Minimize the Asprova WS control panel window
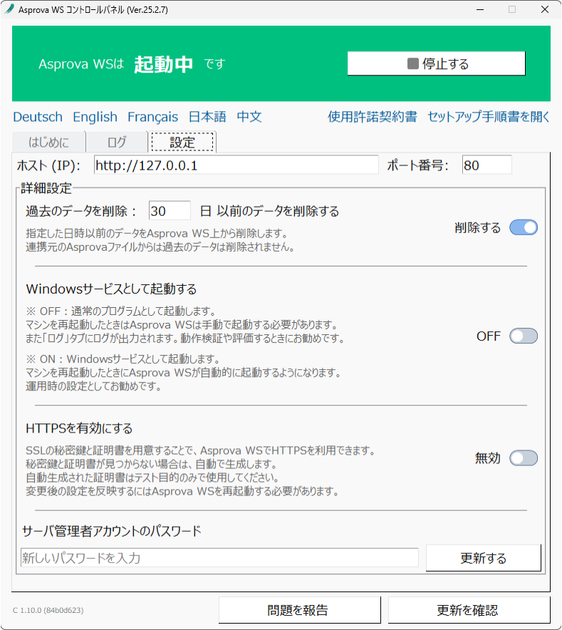This screenshot has width=562, height=630. (480, 9)
